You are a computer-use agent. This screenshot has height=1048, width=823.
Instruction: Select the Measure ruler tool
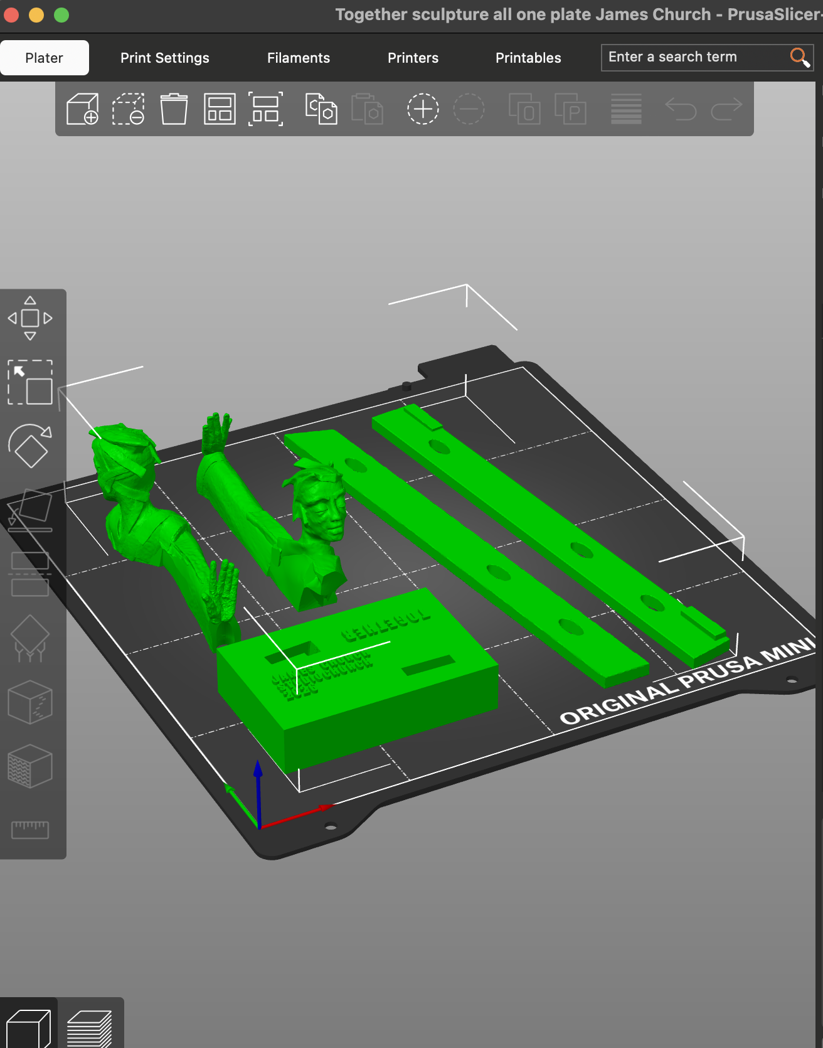point(30,830)
